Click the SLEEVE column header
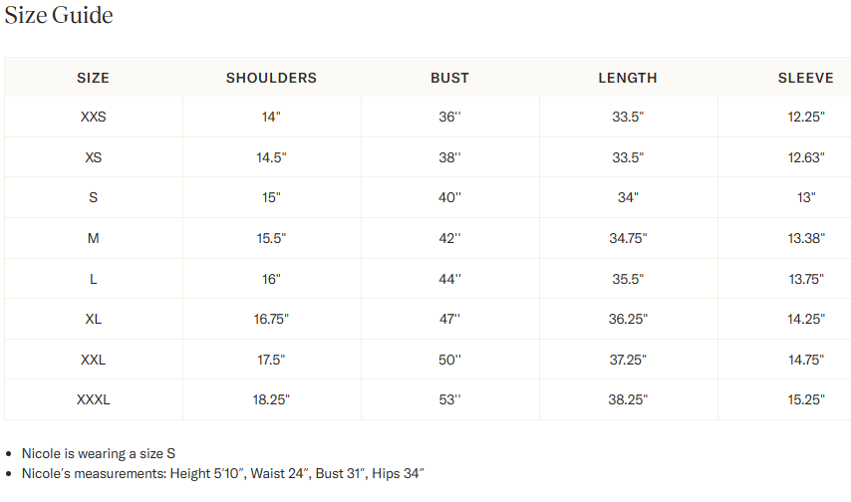This screenshot has height=502, width=851. coord(805,78)
